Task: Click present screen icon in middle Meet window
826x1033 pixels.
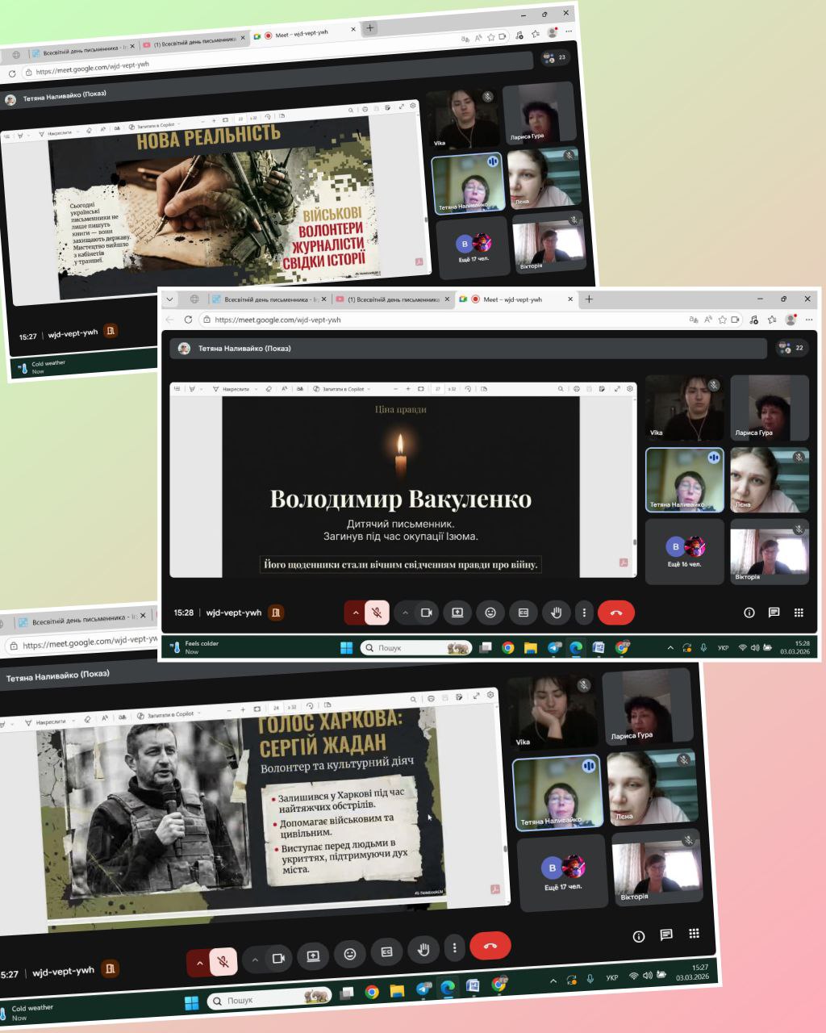Action: [x=457, y=613]
